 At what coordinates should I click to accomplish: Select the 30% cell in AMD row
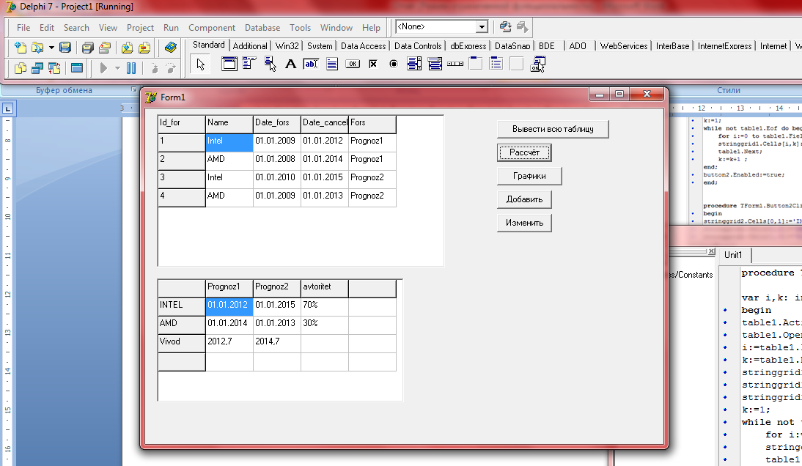325,325
